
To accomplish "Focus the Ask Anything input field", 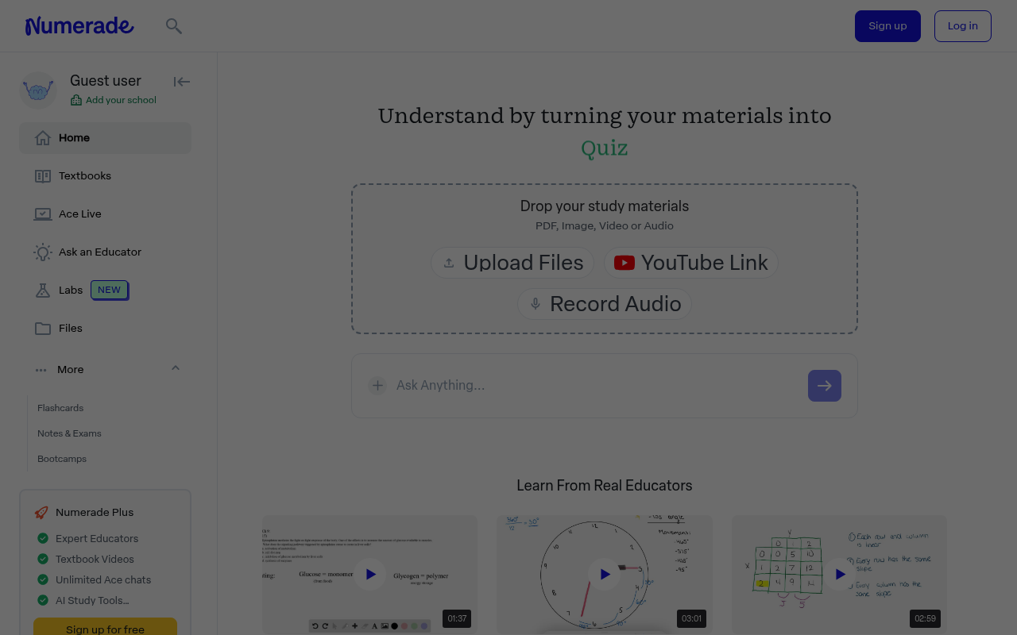I will pos(597,386).
